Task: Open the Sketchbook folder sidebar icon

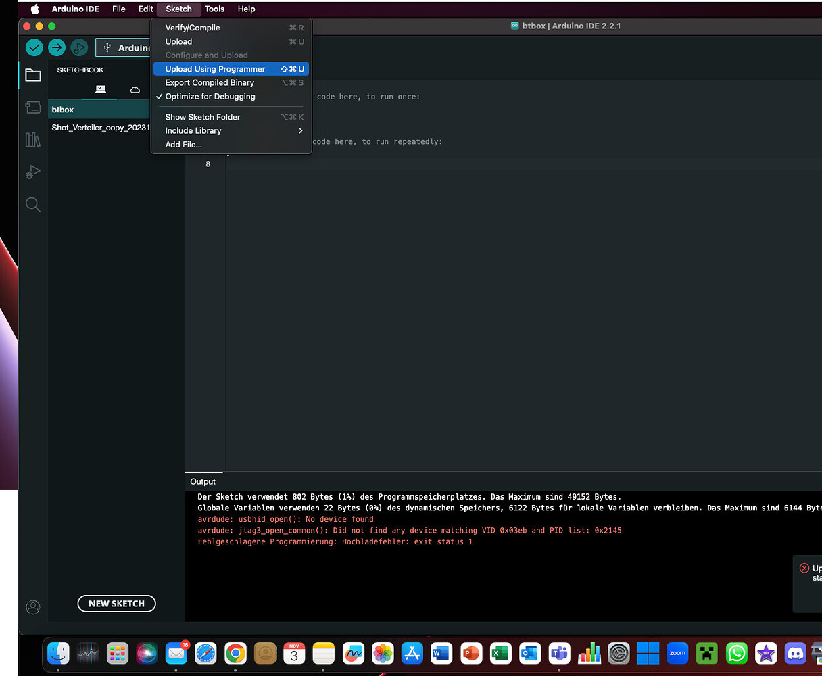Action: 33,75
